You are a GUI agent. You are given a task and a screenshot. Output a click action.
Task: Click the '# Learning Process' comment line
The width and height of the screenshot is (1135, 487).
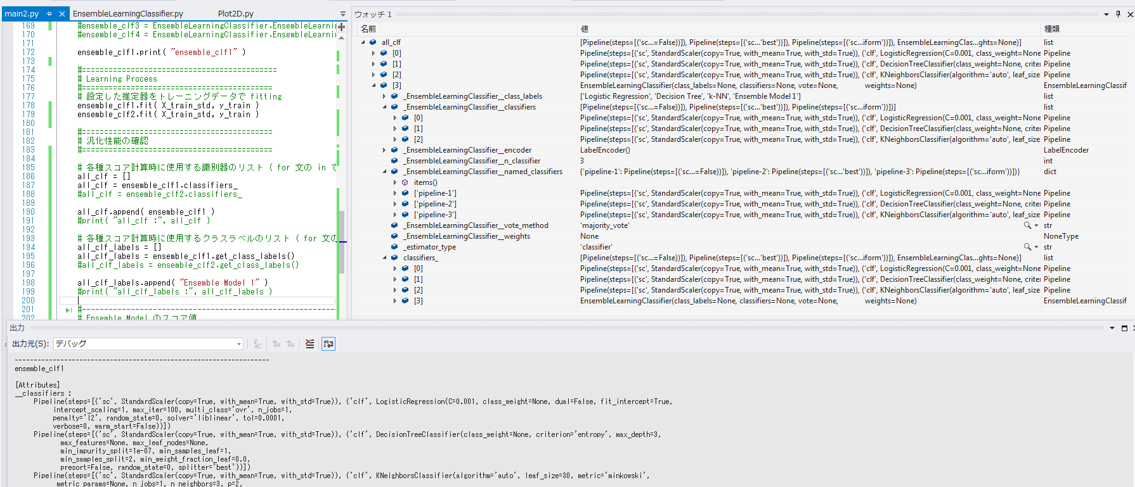117,79
